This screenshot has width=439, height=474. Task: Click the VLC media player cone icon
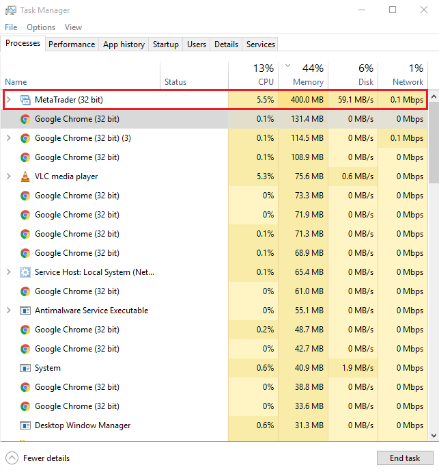[x=25, y=176]
